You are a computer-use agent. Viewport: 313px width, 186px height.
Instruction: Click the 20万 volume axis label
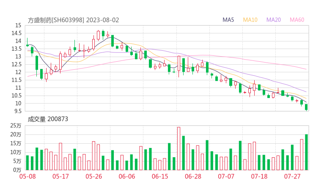16,134
